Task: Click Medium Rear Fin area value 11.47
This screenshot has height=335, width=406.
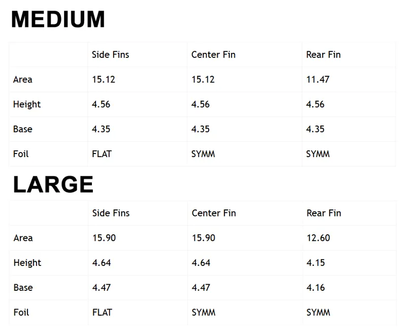Action: coord(318,80)
